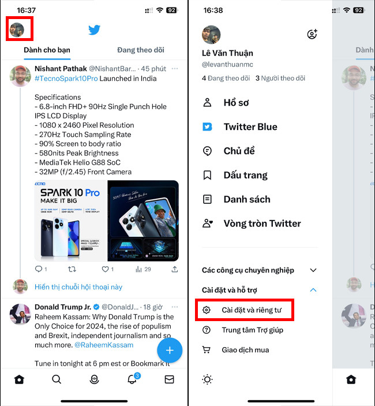This screenshot has height=406, width=375.
Task: Tap the blue compose tweet plus button
Action: pyautogui.click(x=170, y=350)
